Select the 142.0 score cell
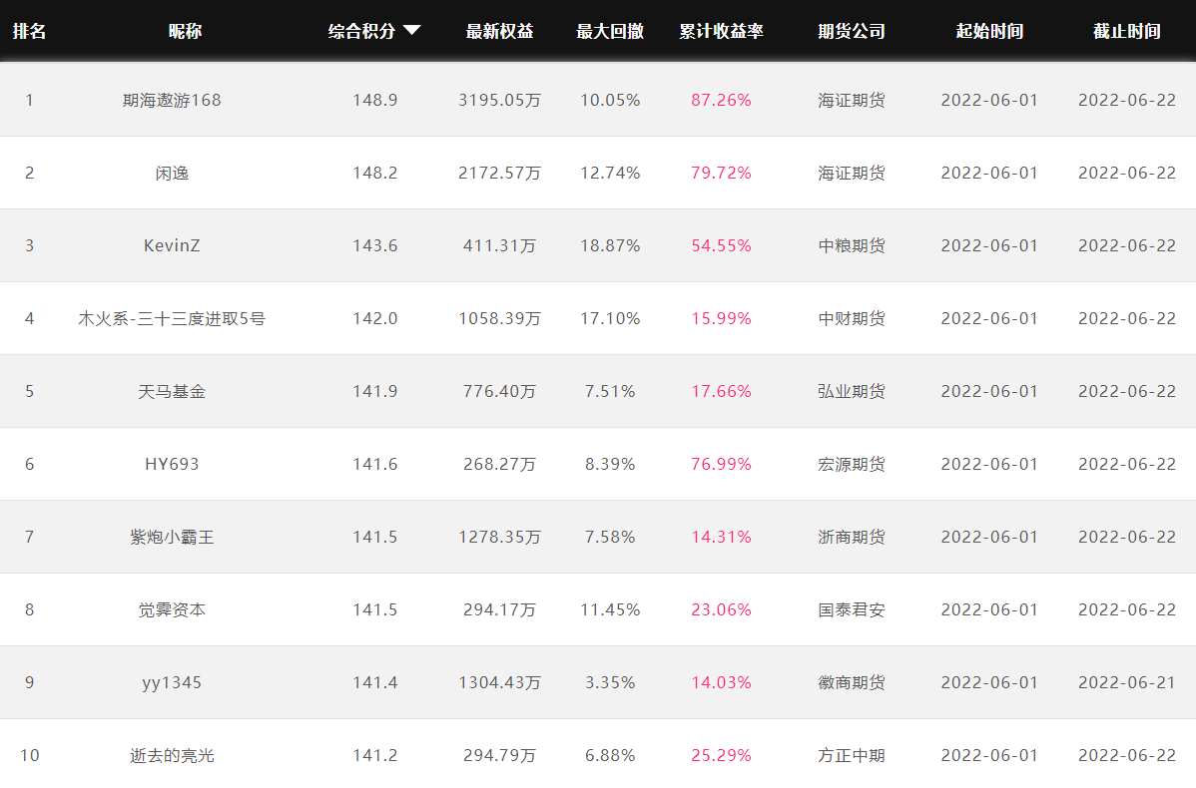 pyautogui.click(x=375, y=318)
